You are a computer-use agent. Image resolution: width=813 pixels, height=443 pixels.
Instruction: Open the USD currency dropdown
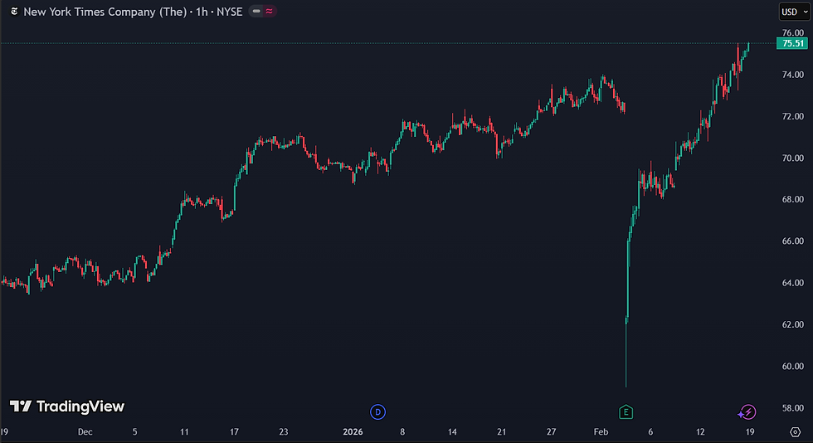(795, 12)
